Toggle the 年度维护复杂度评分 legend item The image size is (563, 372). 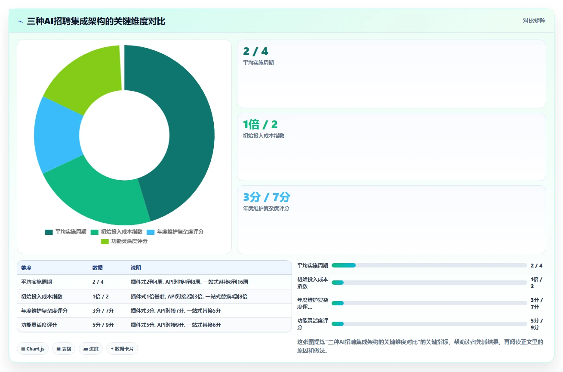(x=175, y=232)
